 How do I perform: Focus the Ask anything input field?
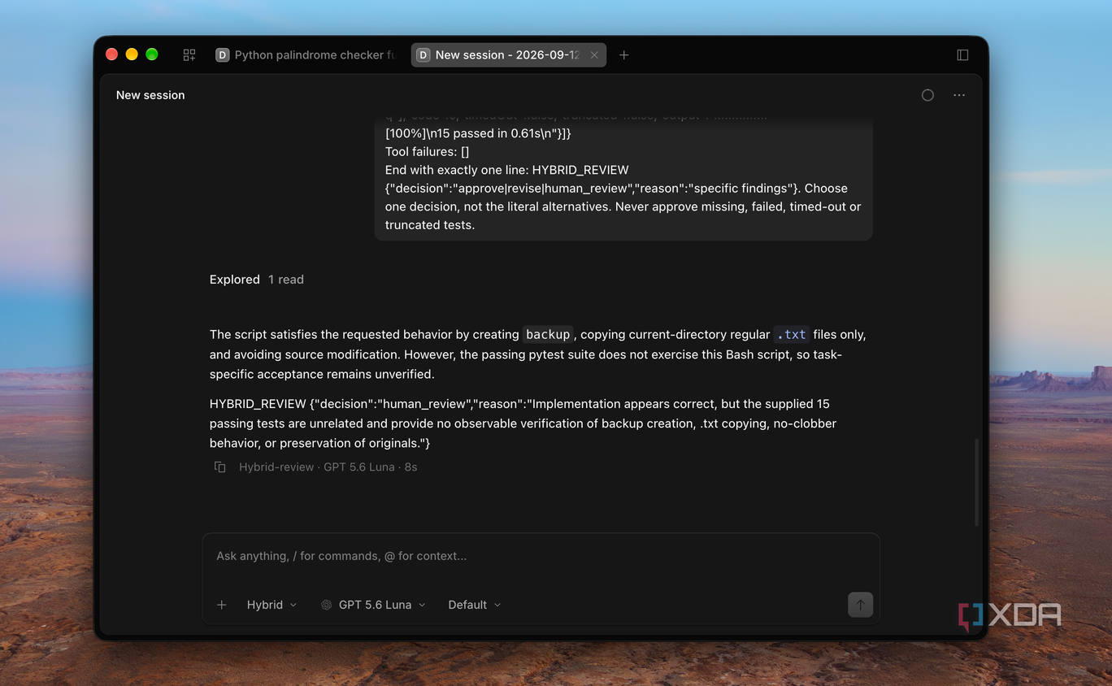(x=541, y=556)
